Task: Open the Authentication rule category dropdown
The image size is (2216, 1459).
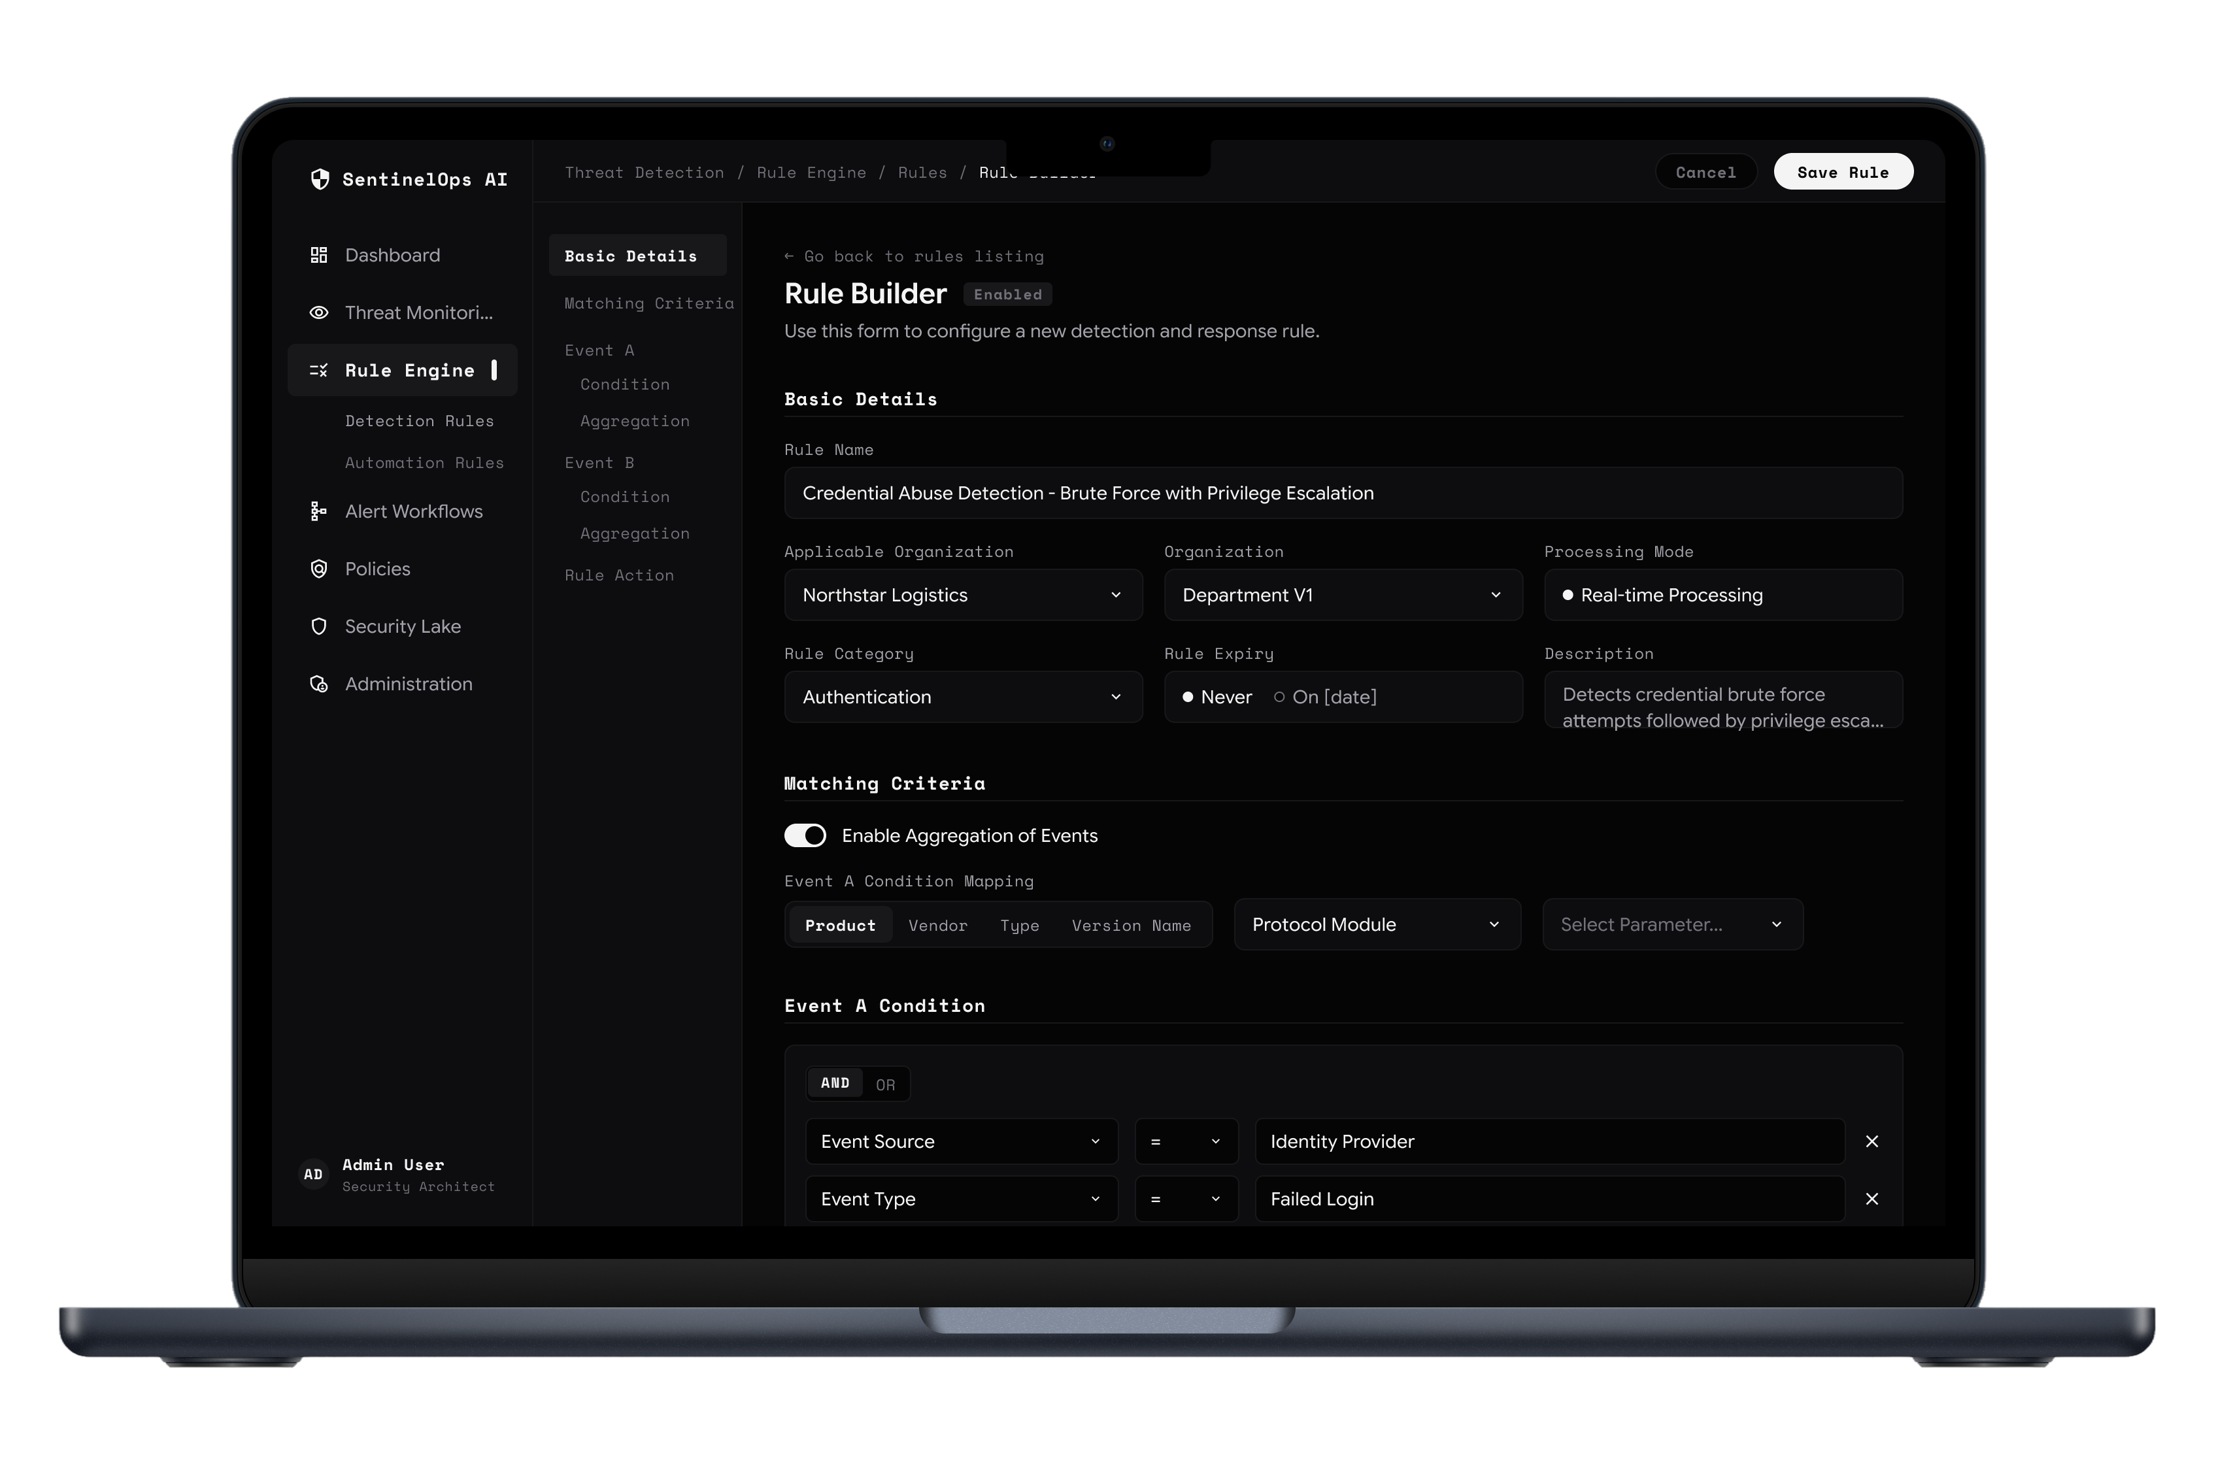Action: (x=963, y=697)
